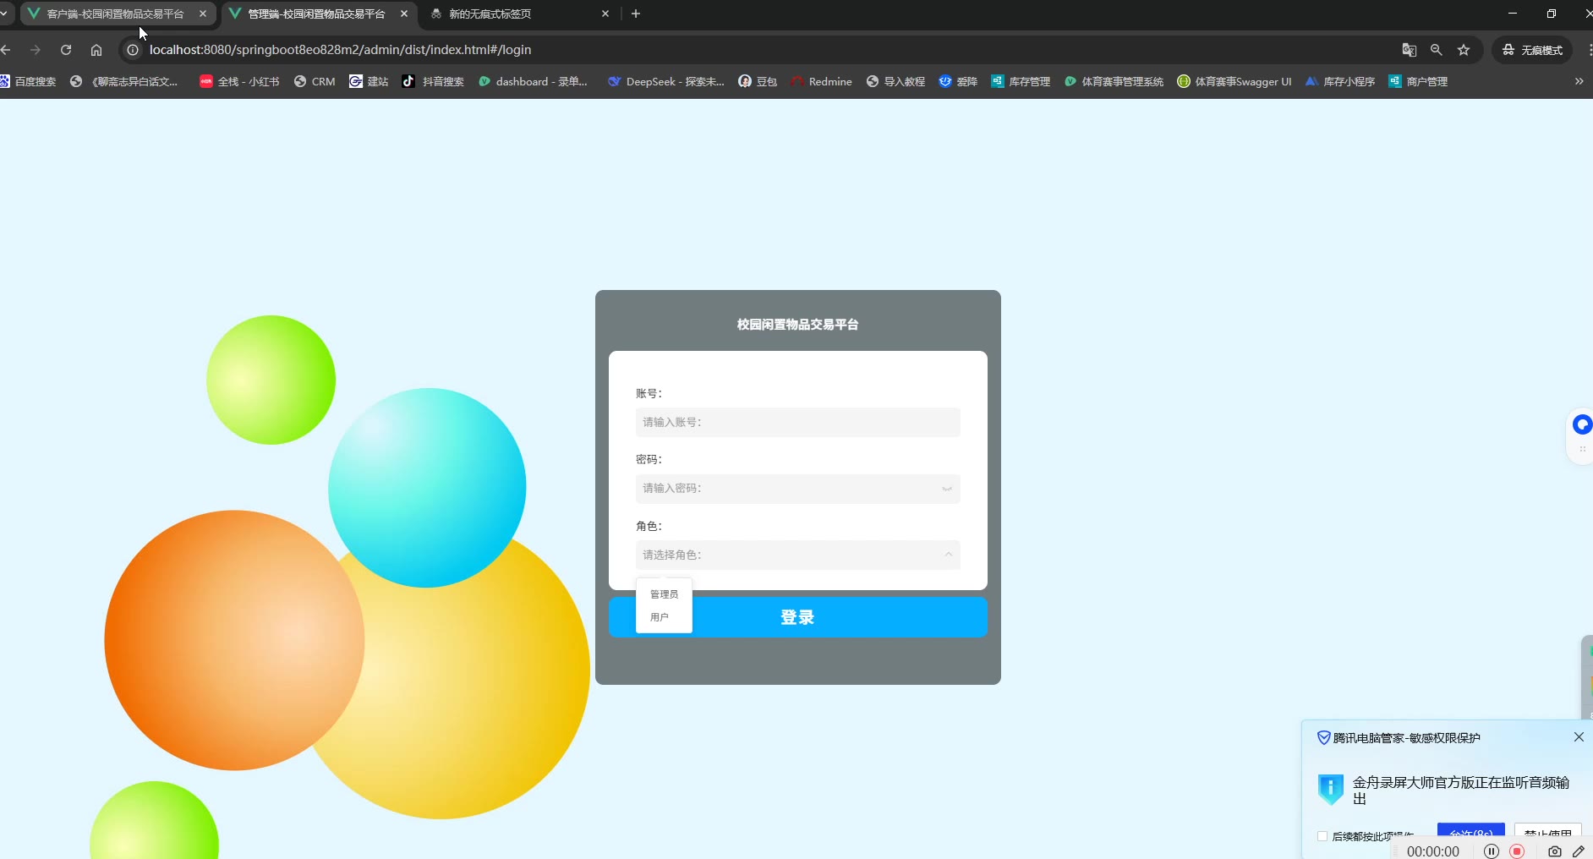Show more bookmarks with the chevron
The width and height of the screenshot is (1593, 859).
1579,81
